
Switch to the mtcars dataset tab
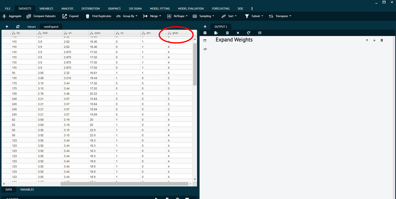31,27
